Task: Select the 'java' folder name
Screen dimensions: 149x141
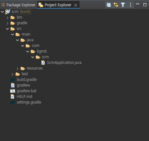Action: 30,40
